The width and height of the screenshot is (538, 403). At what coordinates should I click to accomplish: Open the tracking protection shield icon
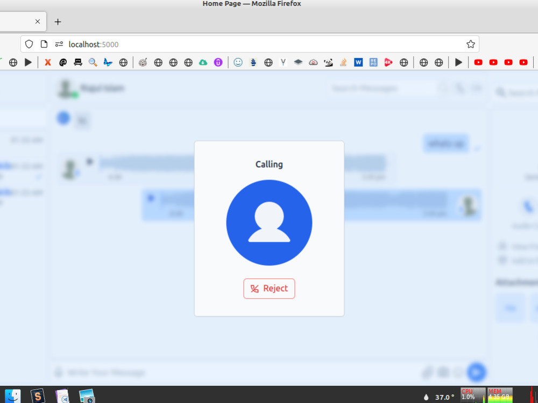29,44
